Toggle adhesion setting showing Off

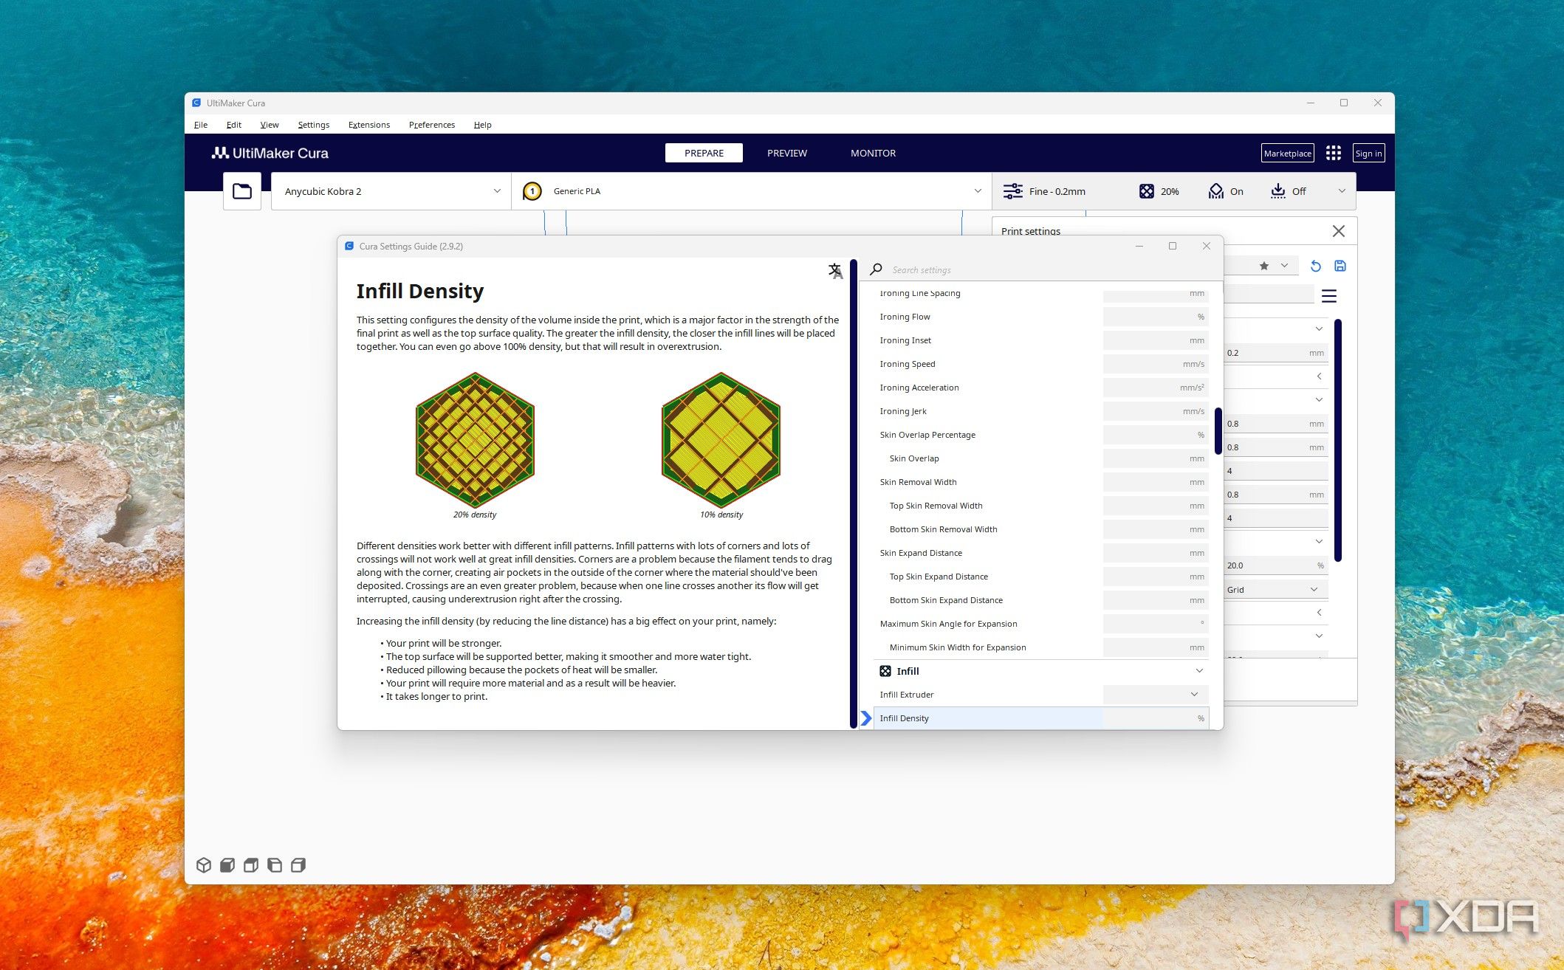(1288, 191)
